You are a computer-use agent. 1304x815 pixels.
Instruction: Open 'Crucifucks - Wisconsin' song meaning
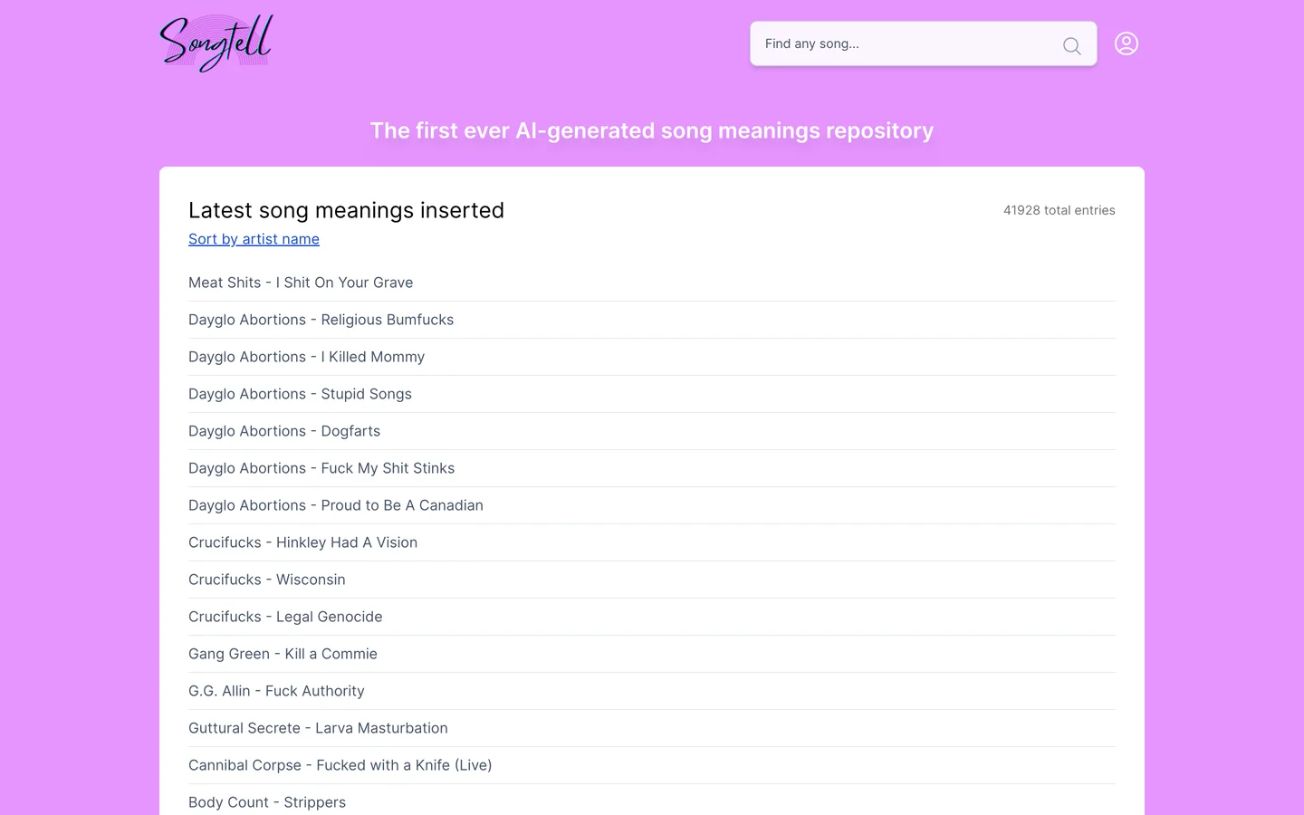tap(267, 580)
